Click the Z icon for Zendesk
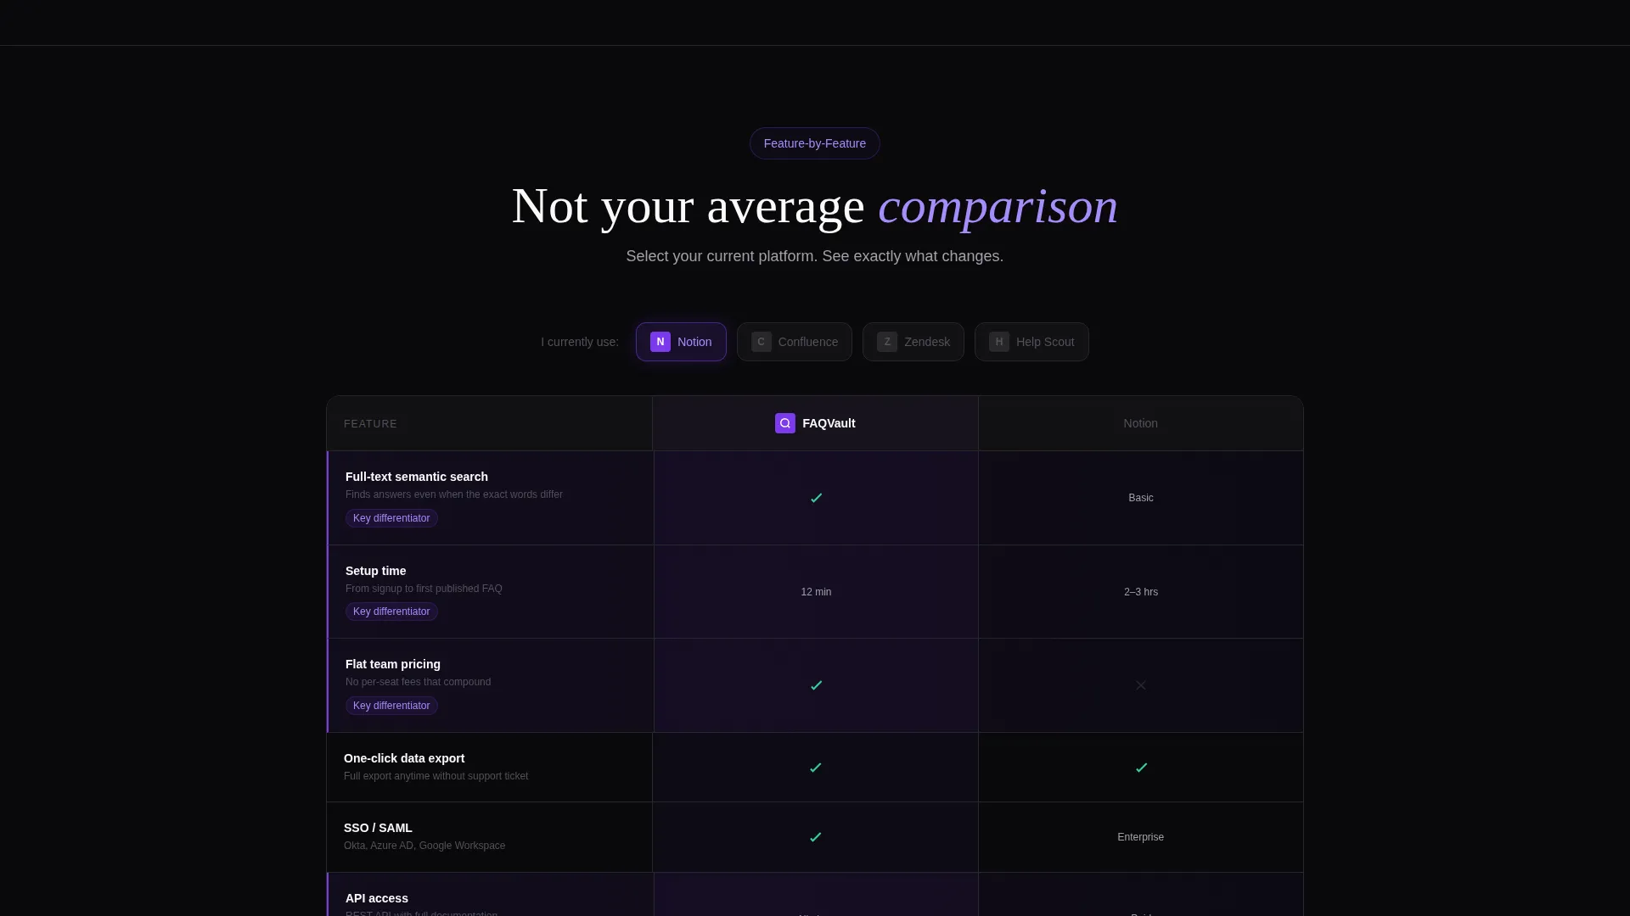The image size is (1630, 916). click(887, 342)
